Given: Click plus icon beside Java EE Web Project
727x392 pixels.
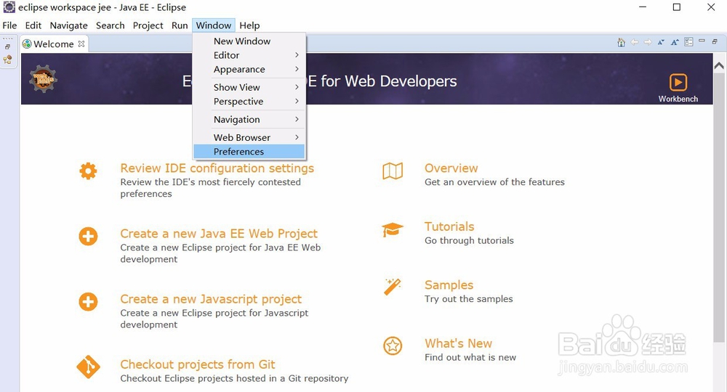Looking at the screenshot, I should click(x=88, y=237).
